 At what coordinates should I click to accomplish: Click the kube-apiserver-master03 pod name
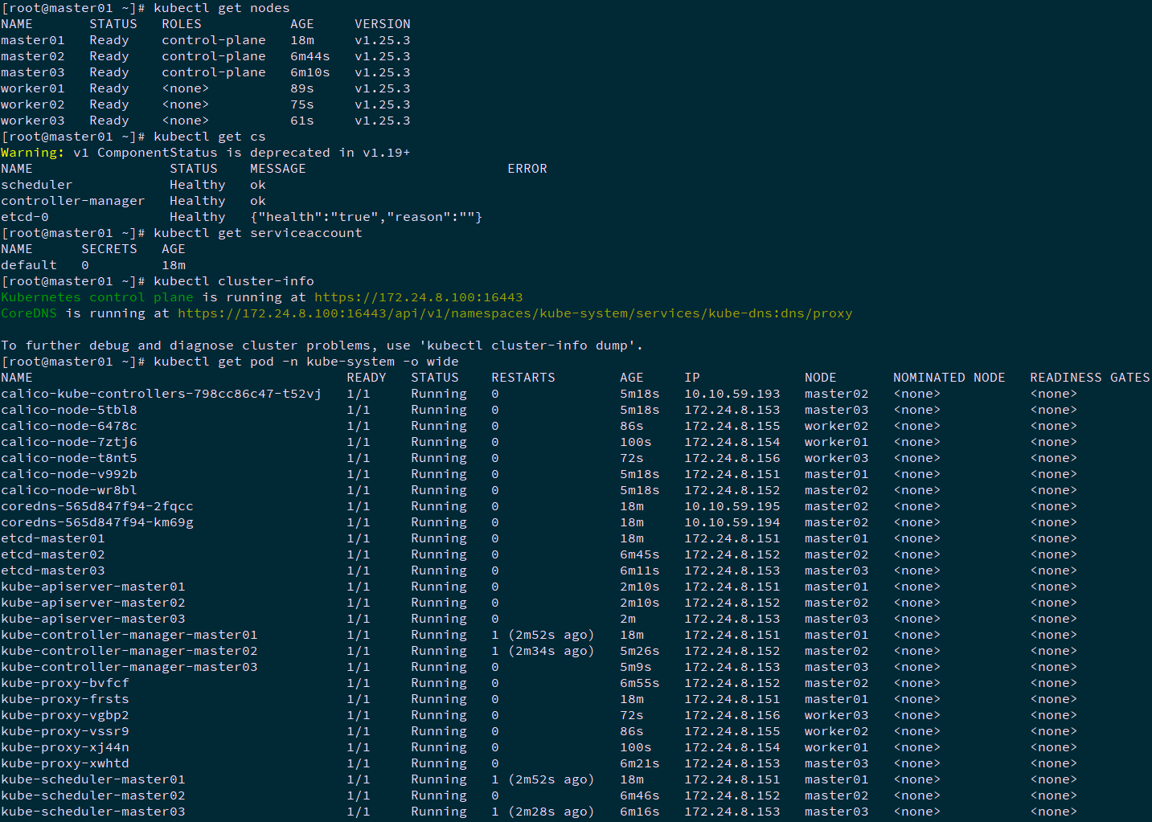point(93,619)
